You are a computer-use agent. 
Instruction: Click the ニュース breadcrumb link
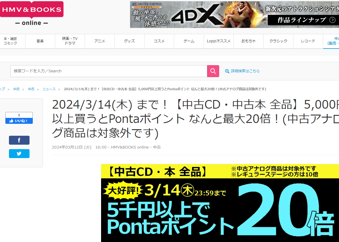pos(49,89)
